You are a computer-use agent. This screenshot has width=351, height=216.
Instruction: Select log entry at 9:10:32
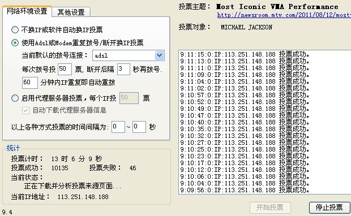pos(245,136)
